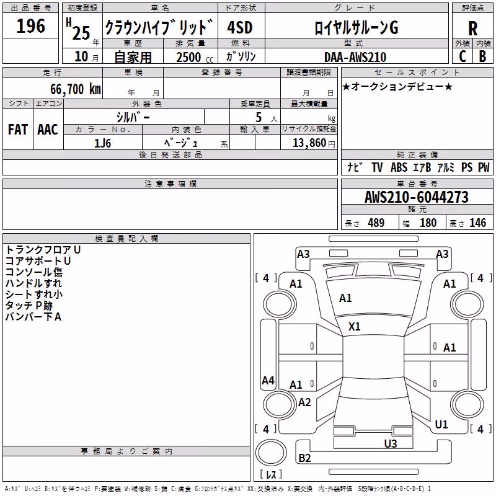This screenshot has height=496, width=496.
Task: Click the A4 scratch mark
Action: pos(268,380)
